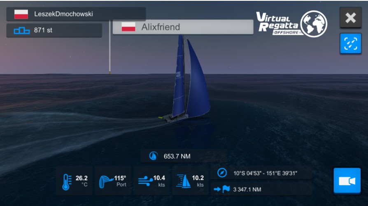Click the thermometer temperature icon
Screen dimensions: 368x206
click(x=67, y=181)
